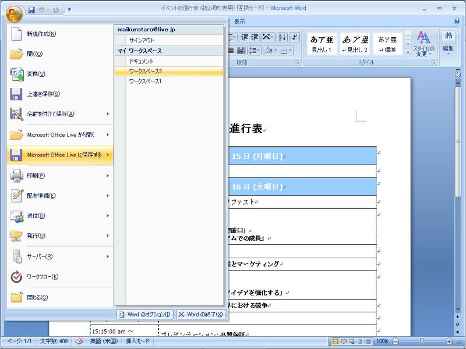Click the decrease indent icon
Screen dimensions: 466x349
[x=245, y=37]
